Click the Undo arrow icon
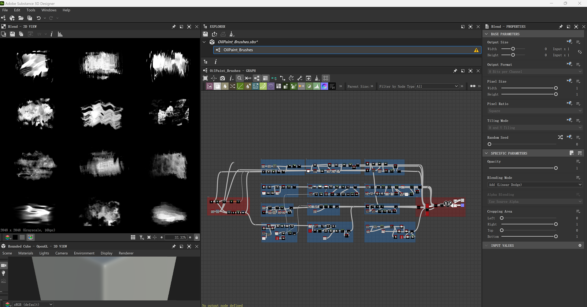Screen dimensions: 587x307 (39, 18)
